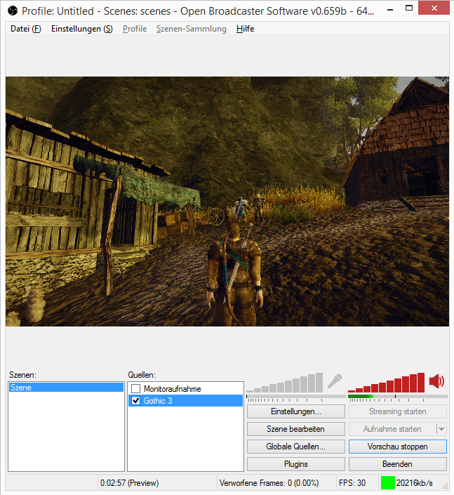Image resolution: width=454 pixels, height=495 pixels.
Task: Select the Monitoraufnahme source row
Action: pos(185,388)
